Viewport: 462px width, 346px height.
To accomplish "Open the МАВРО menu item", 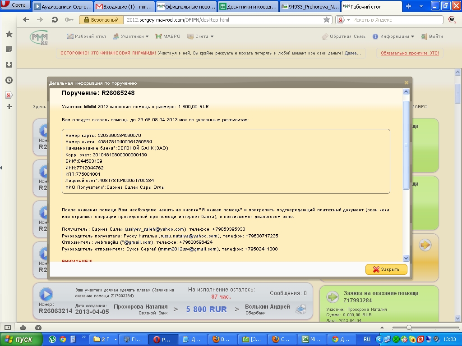I will pos(168,36).
